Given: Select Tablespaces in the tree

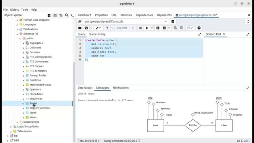Looking at the screenshot, I should 25,131.
